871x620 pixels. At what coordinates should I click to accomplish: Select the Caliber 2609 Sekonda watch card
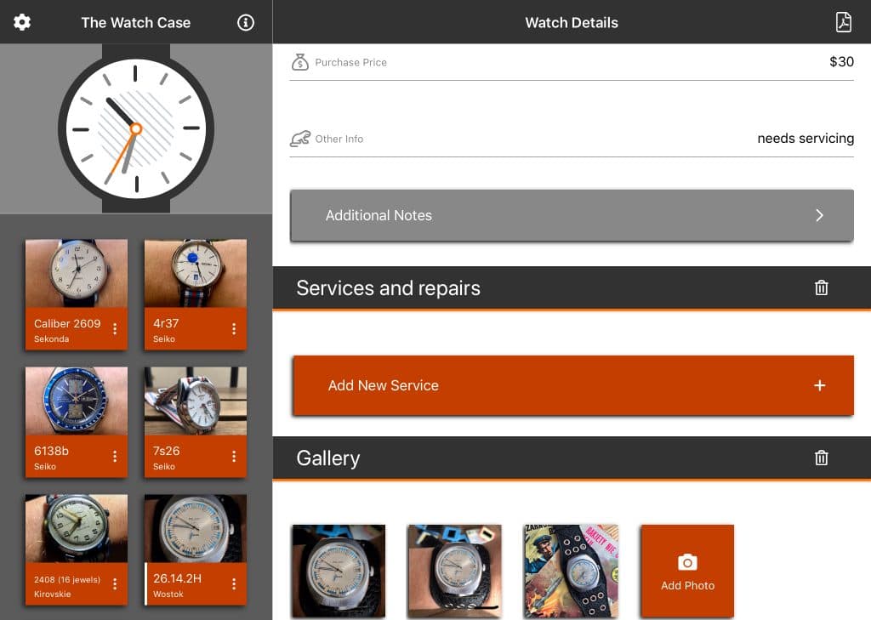click(77, 273)
